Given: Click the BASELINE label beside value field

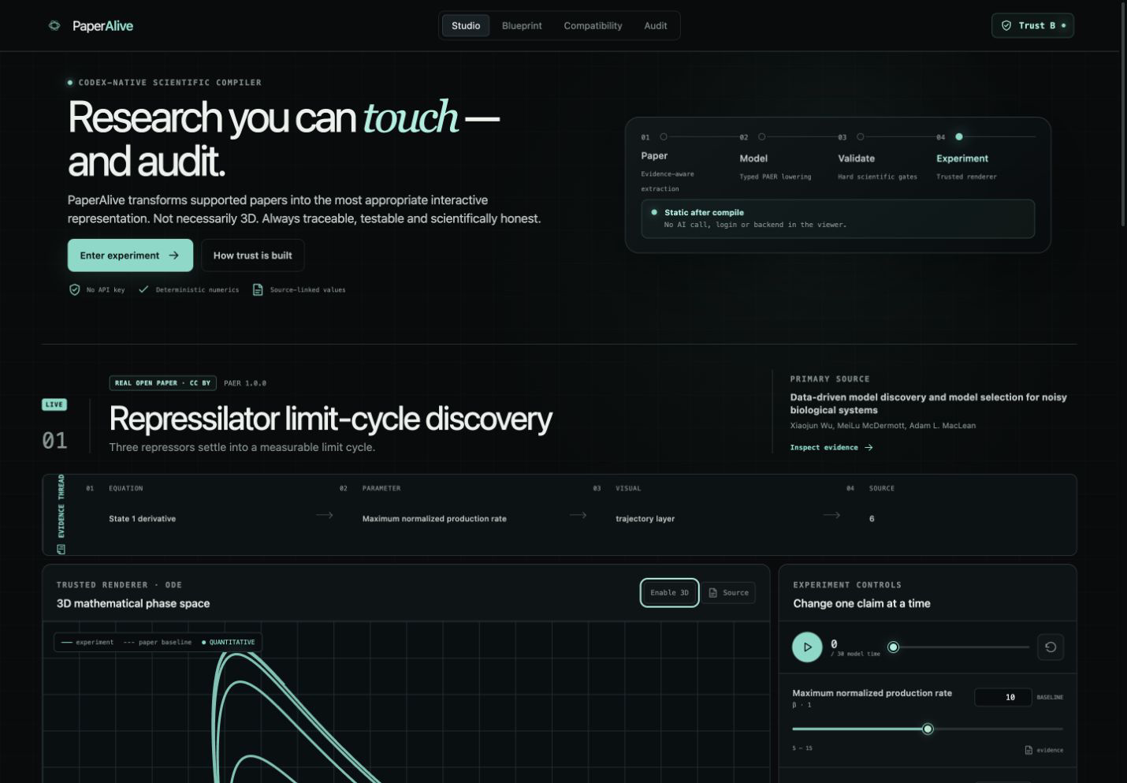Looking at the screenshot, I should coord(1050,697).
